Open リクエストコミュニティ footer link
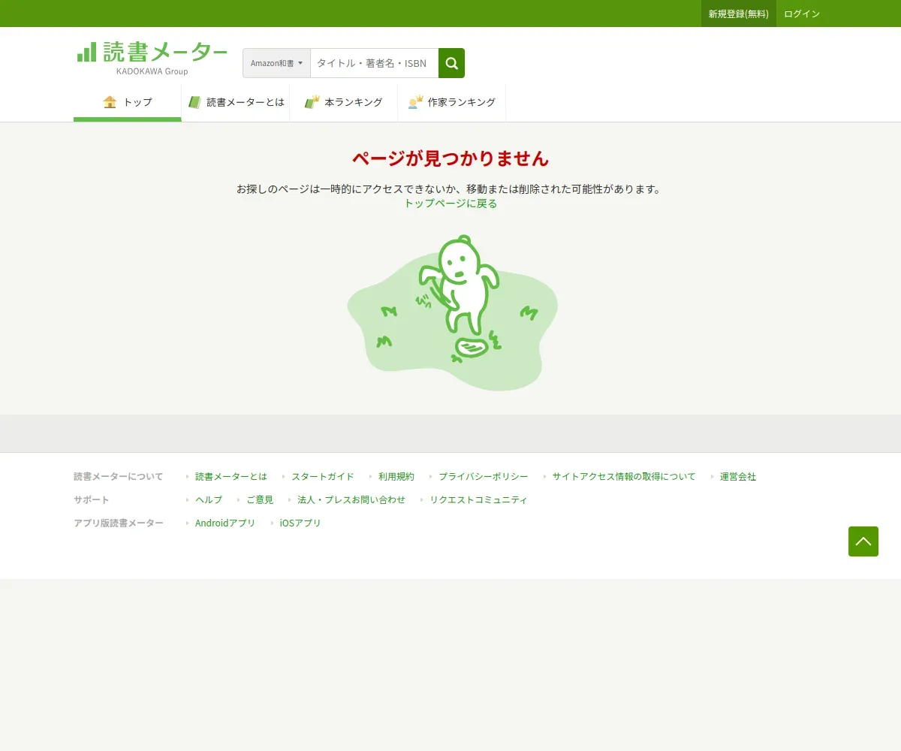The image size is (901, 751). click(478, 500)
